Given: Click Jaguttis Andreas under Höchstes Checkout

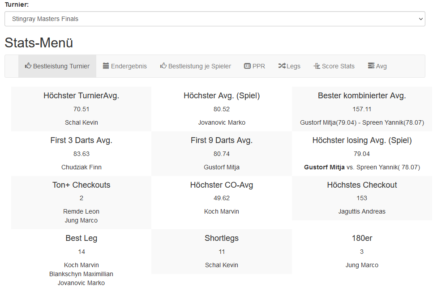Looking at the screenshot, I should (362, 211).
